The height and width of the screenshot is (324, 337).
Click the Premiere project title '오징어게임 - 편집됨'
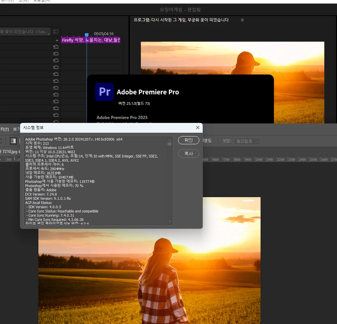[x=180, y=9]
